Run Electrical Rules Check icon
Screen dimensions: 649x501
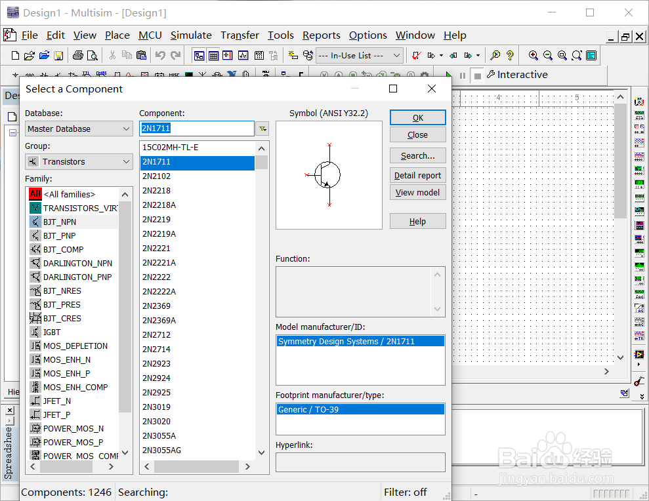pyautogui.click(x=417, y=56)
